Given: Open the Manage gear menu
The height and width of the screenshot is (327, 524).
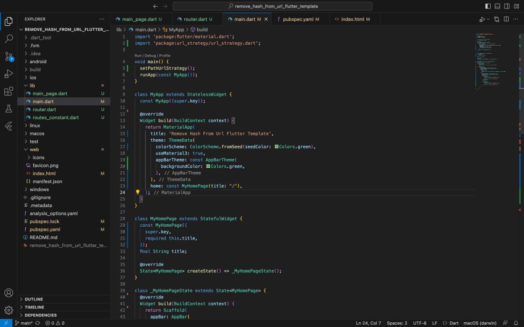Looking at the screenshot, I should click(x=9, y=310).
